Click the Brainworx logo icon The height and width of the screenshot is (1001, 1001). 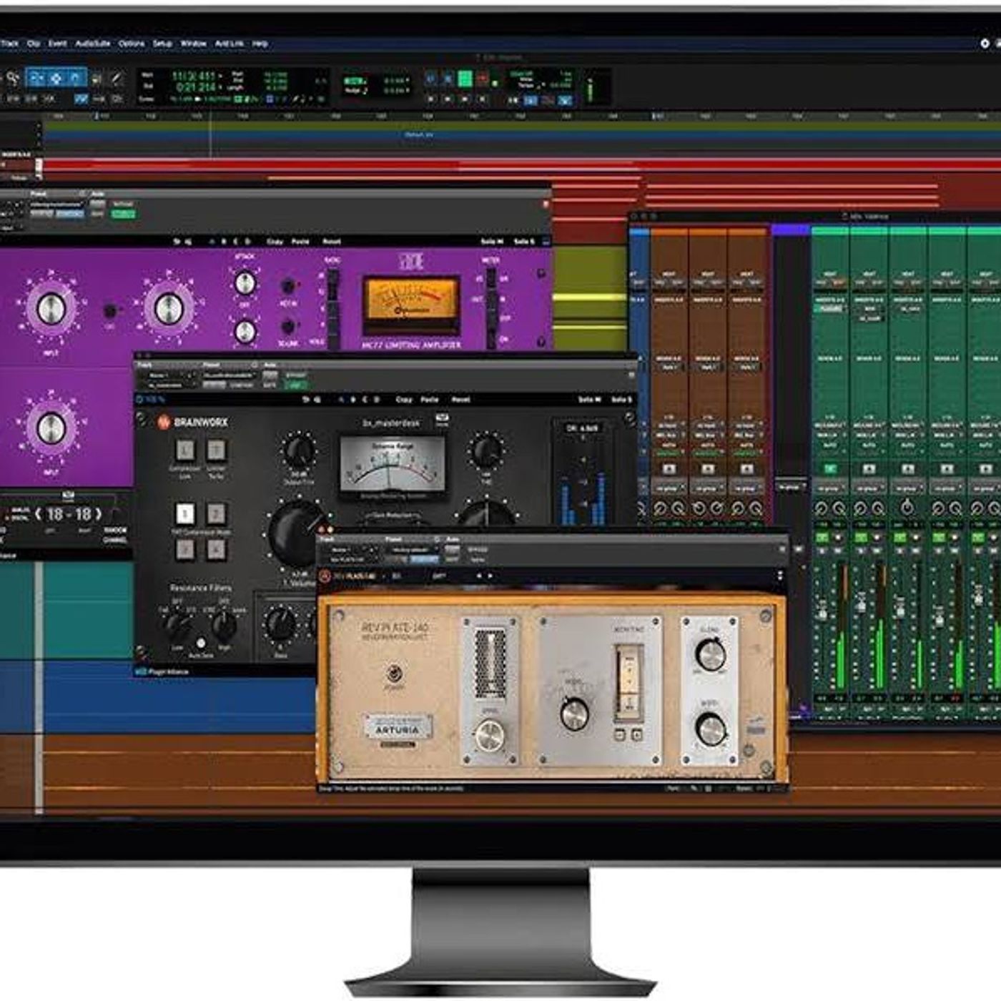(x=164, y=423)
